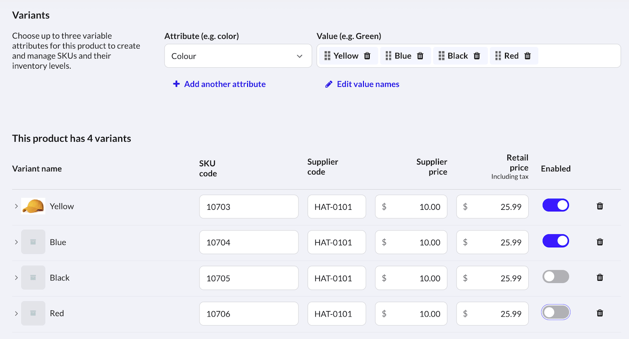The image size is (629, 339).
Task: Grab the drag handle on the Yellow tag
Action: (327, 56)
